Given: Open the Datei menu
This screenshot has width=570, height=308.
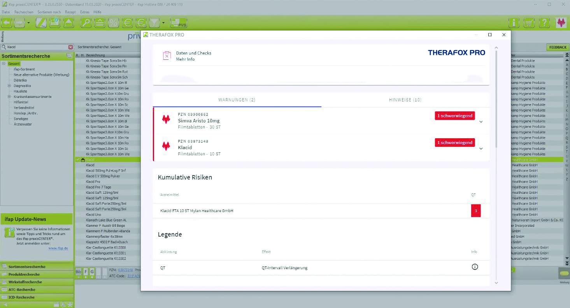Looking at the screenshot, I should coord(6,12).
